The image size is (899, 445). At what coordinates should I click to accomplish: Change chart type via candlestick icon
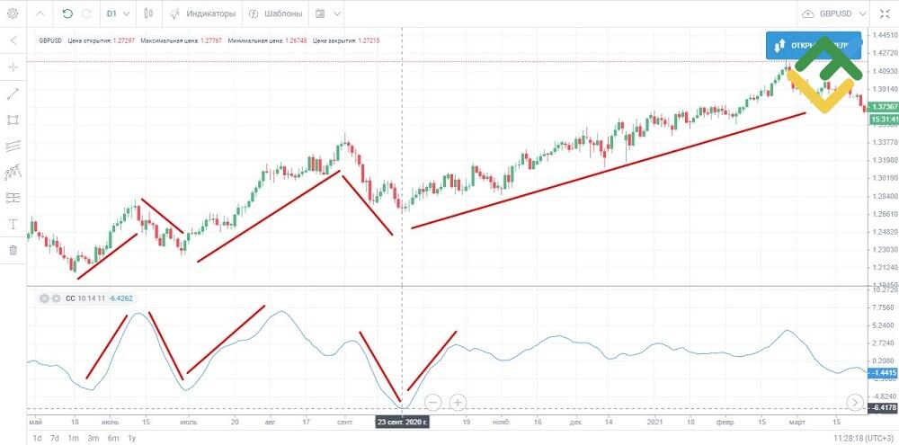tap(149, 13)
